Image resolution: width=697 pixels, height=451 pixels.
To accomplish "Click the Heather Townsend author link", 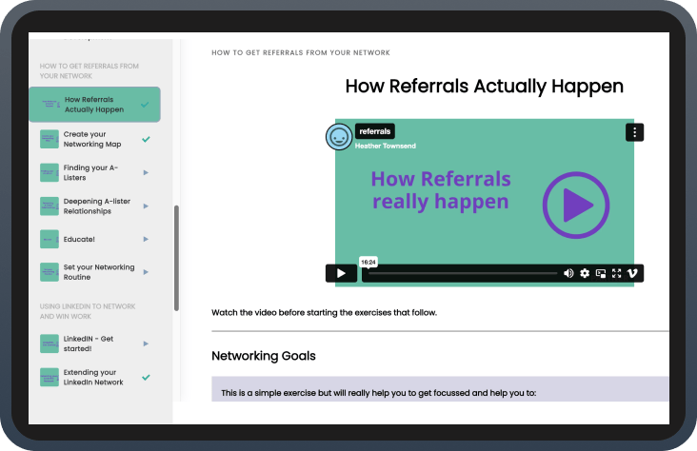I will click(x=385, y=146).
